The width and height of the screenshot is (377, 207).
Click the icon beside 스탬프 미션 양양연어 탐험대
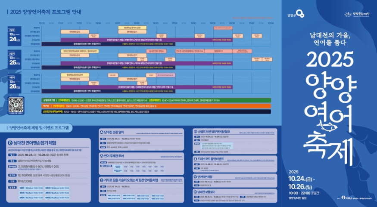pos(196,132)
